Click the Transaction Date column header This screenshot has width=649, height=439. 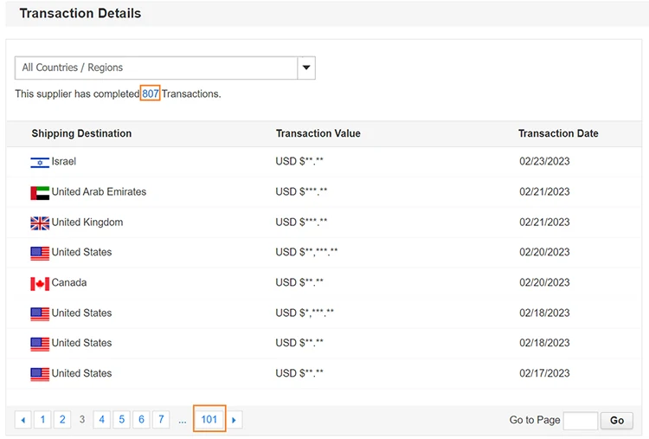point(558,133)
